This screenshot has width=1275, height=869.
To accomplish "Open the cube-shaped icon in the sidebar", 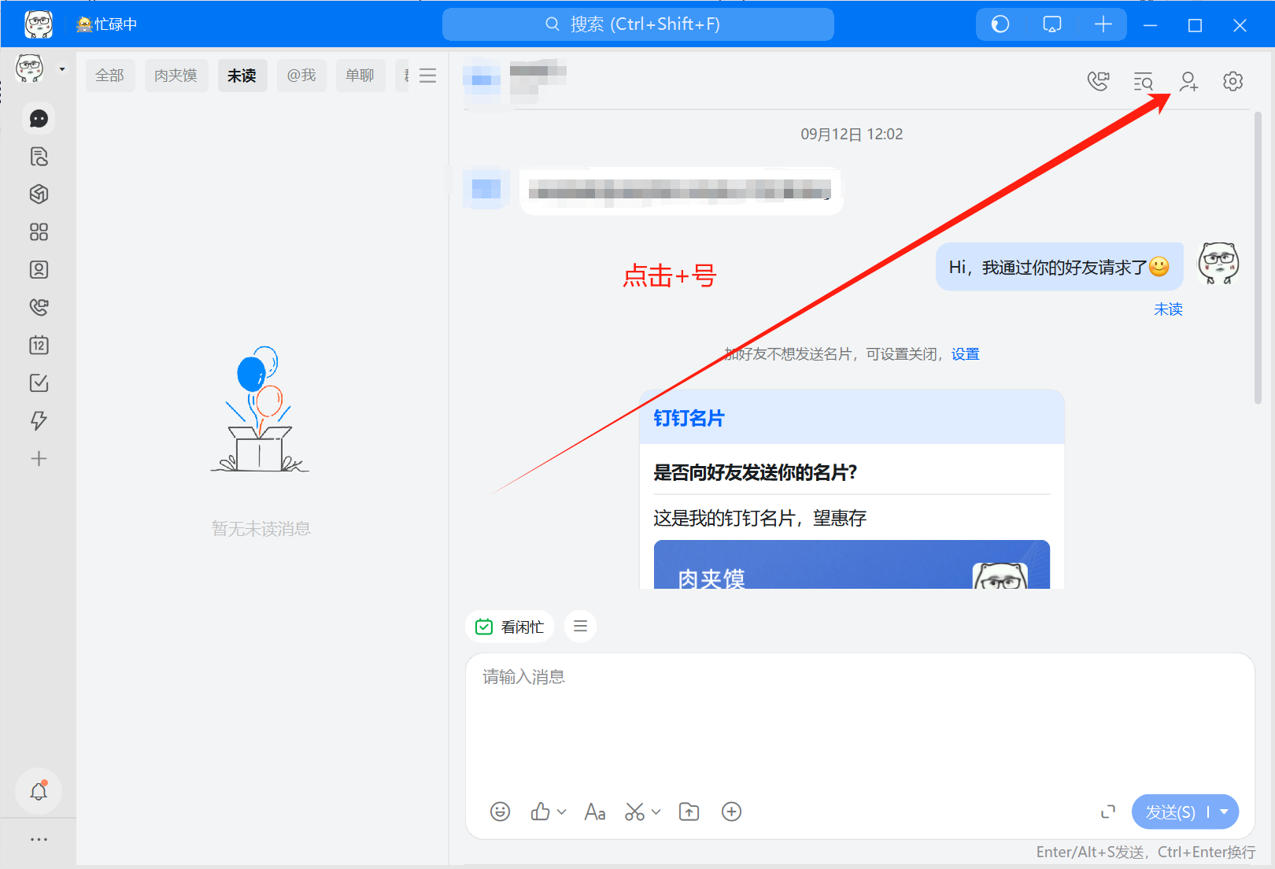I will pyautogui.click(x=39, y=194).
